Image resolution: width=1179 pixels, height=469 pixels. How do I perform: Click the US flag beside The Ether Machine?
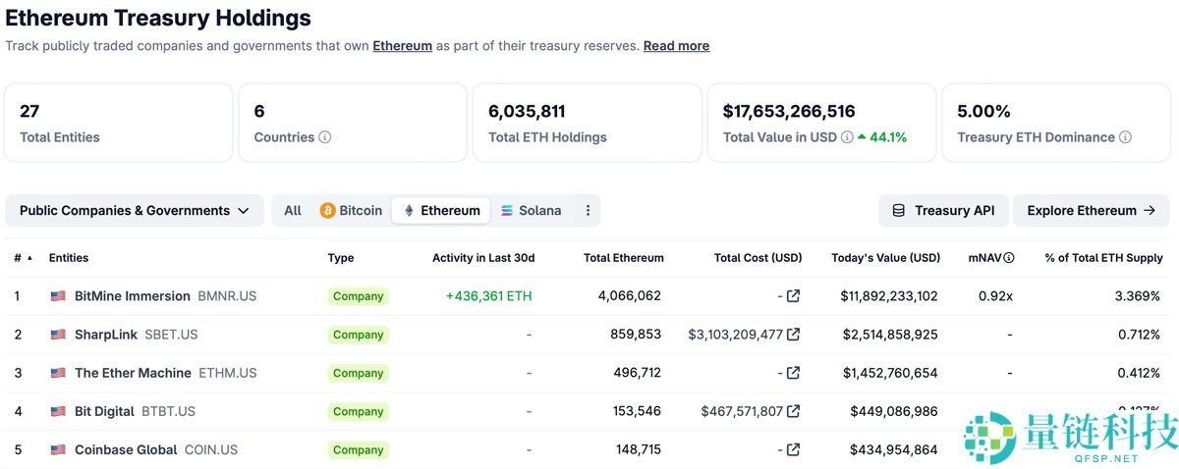[58, 373]
